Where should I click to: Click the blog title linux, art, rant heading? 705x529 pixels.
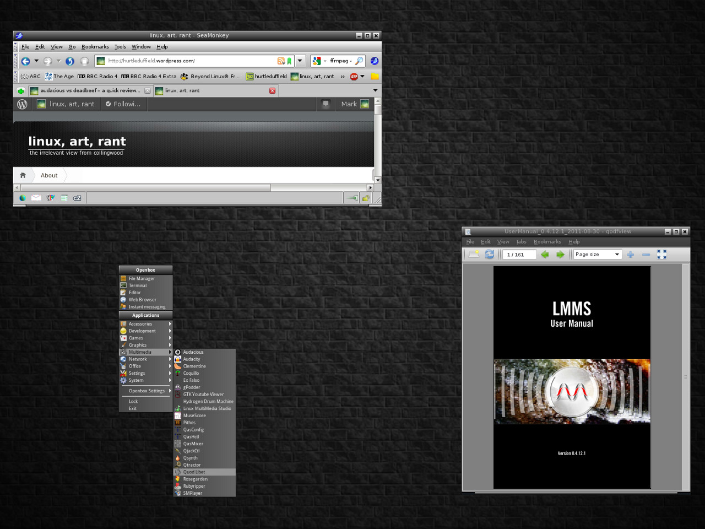[x=77, y=142]
